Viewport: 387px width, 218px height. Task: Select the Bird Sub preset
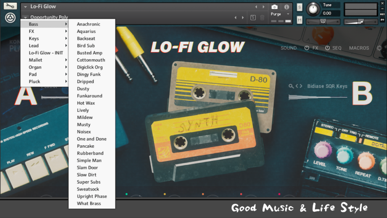[x=92, y=45]
